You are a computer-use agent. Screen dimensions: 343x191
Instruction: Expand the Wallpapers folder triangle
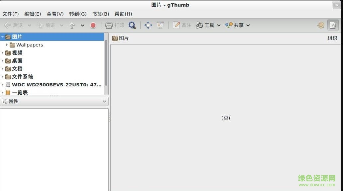(x=7, y=45)
